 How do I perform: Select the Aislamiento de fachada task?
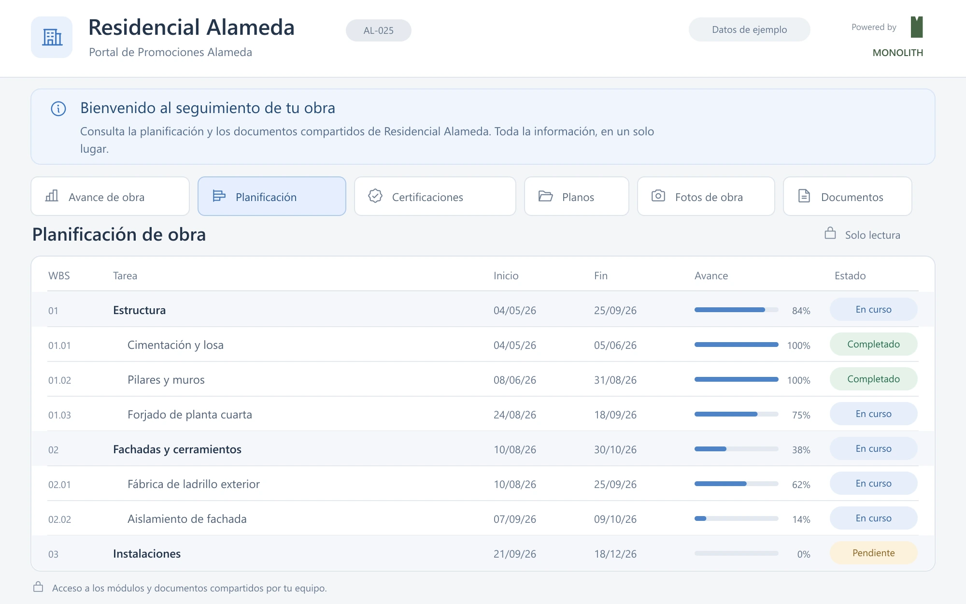[x=187, y=519]
